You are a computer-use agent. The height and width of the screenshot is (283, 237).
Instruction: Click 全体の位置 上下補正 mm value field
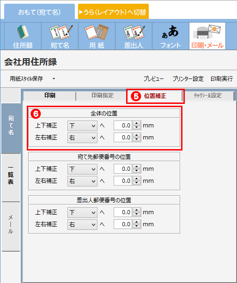[123, 126]
